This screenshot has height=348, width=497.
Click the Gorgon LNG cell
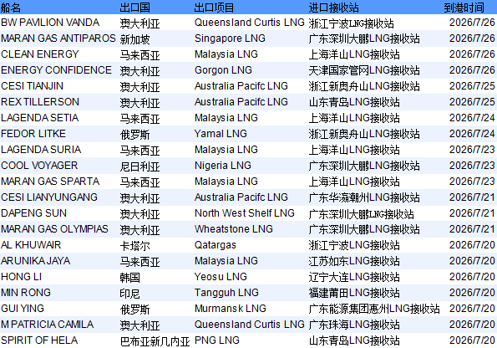coord(223,70)
